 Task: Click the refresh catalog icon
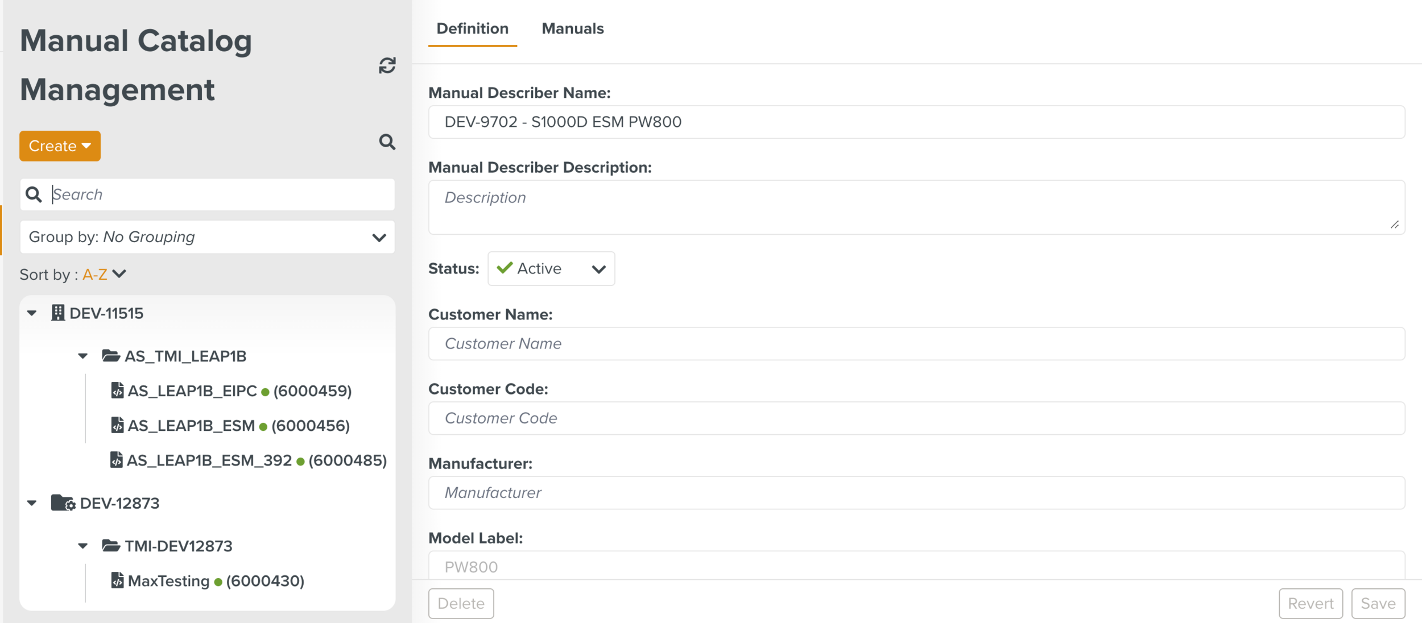click(387, 66)
